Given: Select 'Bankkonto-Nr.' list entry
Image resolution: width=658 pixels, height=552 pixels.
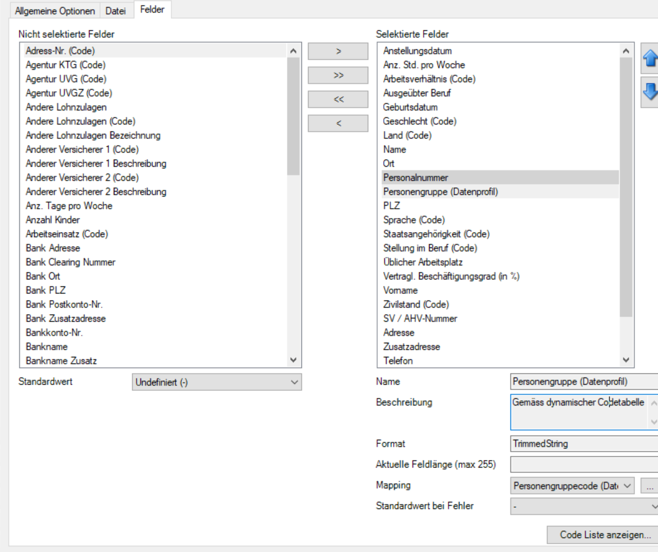Looking at the screenshot, I should [155, 333].
